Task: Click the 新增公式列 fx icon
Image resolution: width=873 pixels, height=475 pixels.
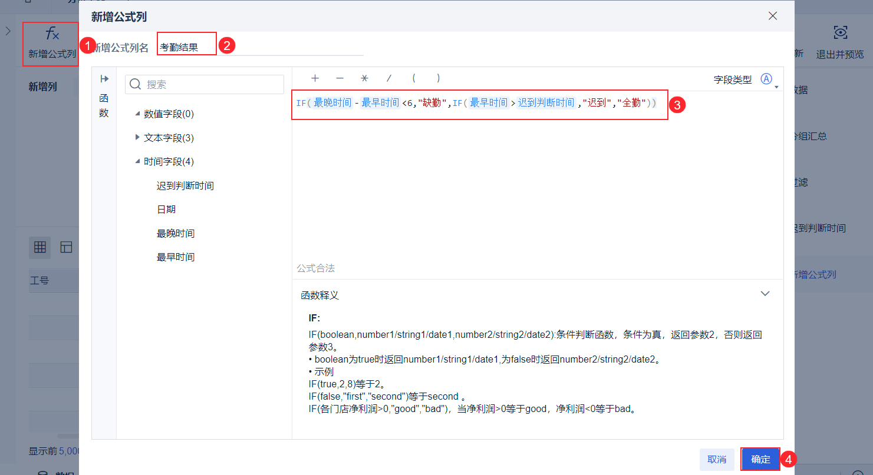Action: pyautogui.click(x=52, y=34)
